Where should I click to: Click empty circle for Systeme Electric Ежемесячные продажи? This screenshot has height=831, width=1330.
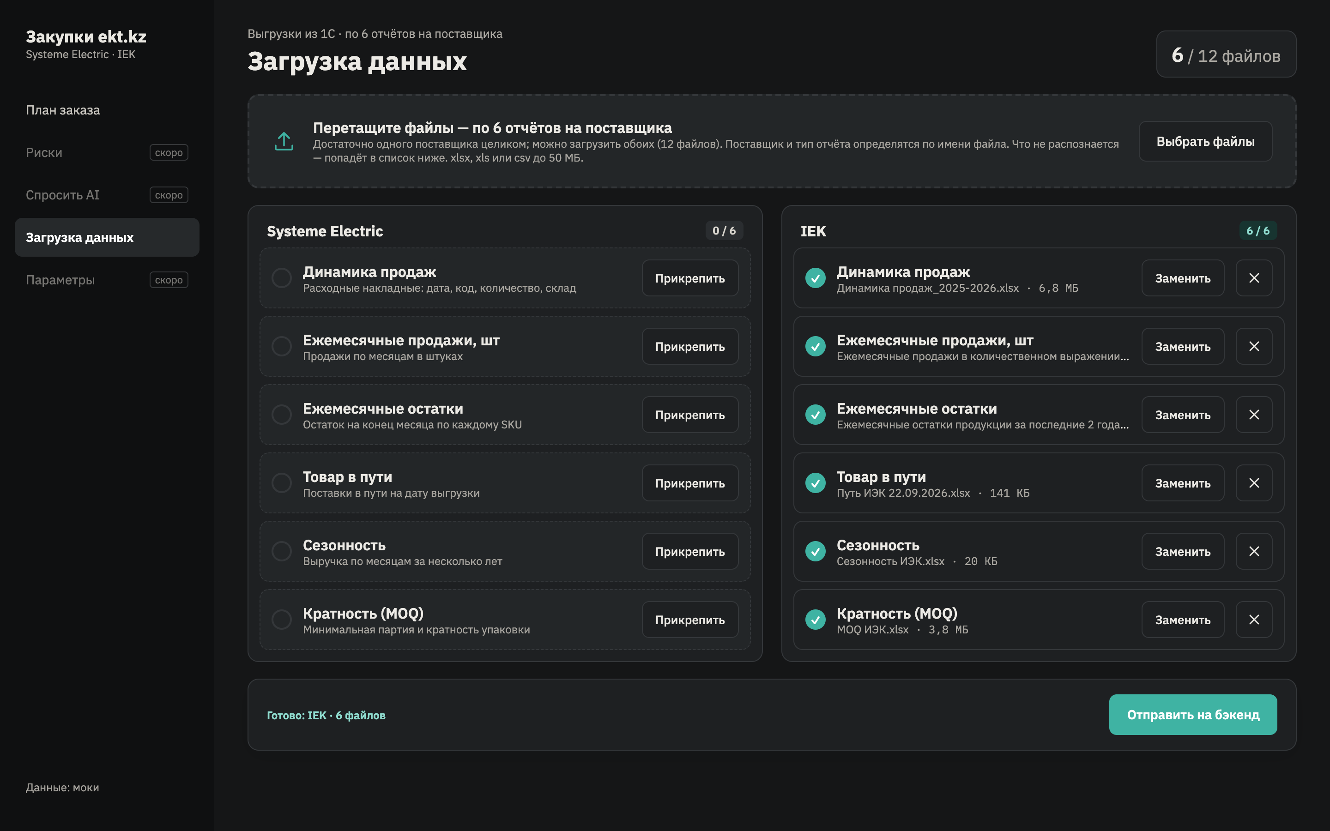pyautogui.click(x=281, y=346)
